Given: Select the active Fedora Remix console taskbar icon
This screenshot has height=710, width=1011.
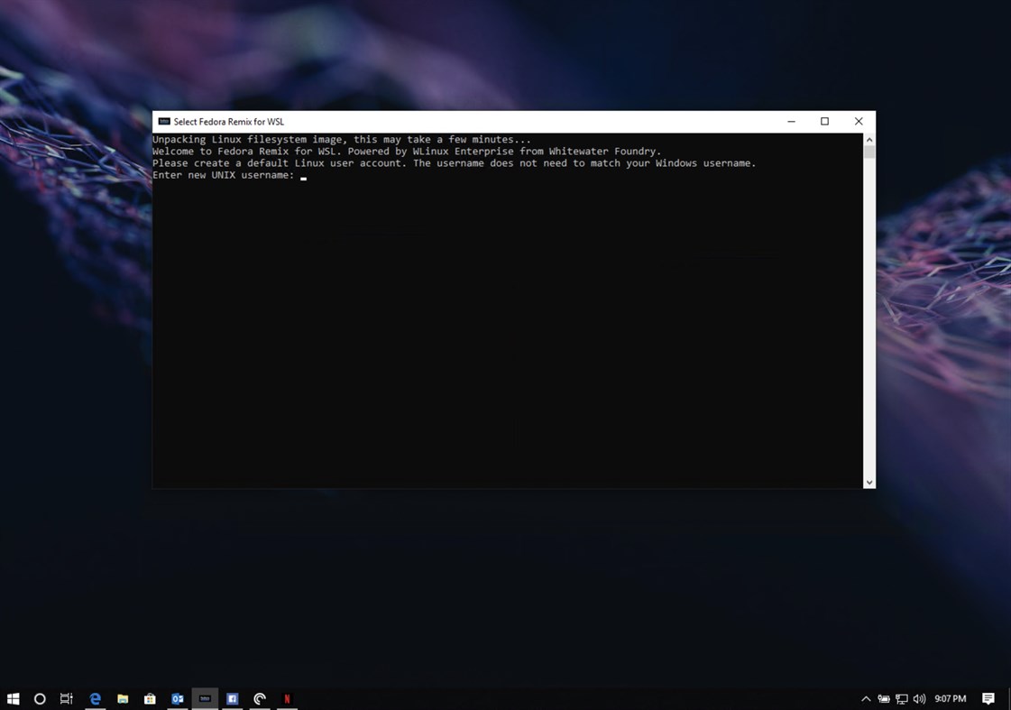Looking at the screenshot, I should [x=205, y=698].
